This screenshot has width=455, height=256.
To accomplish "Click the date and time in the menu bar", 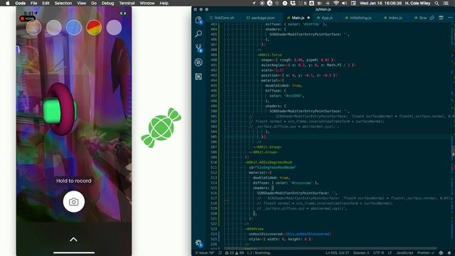I will point(380,3).
